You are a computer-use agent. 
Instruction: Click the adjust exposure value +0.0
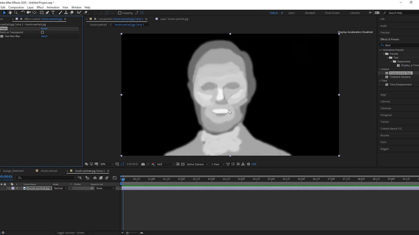point(254,164)
